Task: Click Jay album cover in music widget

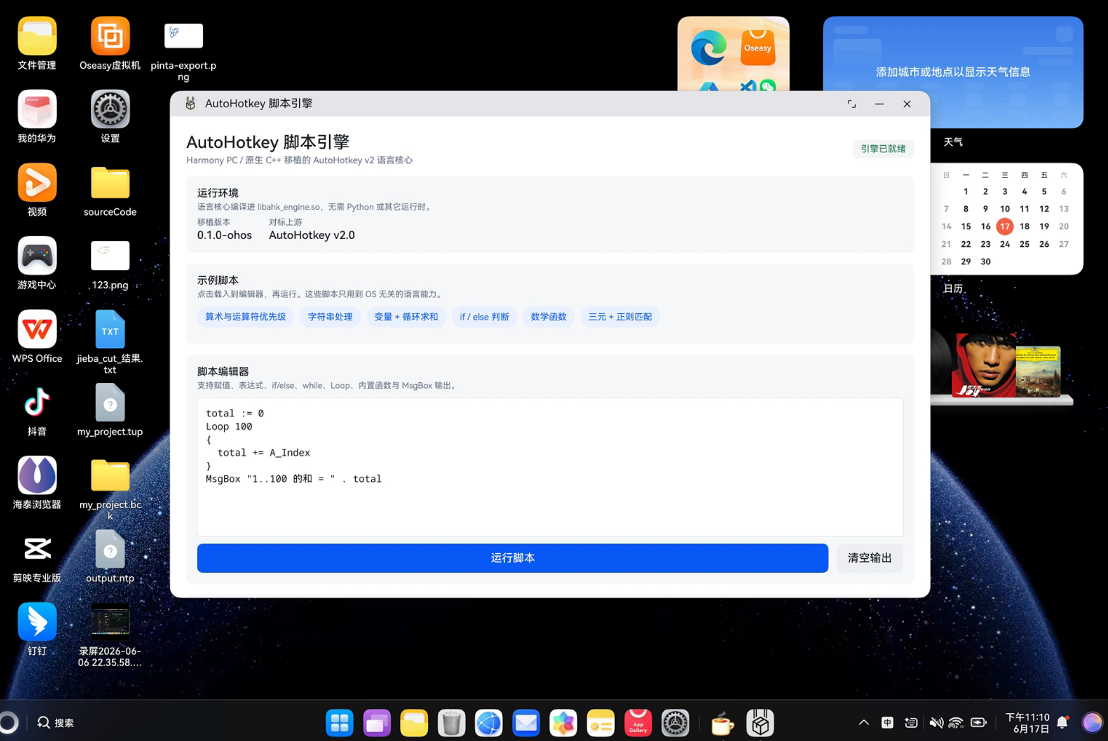Action: tap(983, 365)
